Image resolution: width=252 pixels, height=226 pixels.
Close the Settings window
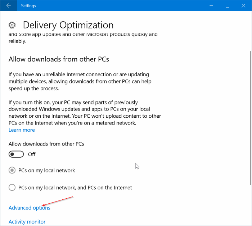pos(243,6)
